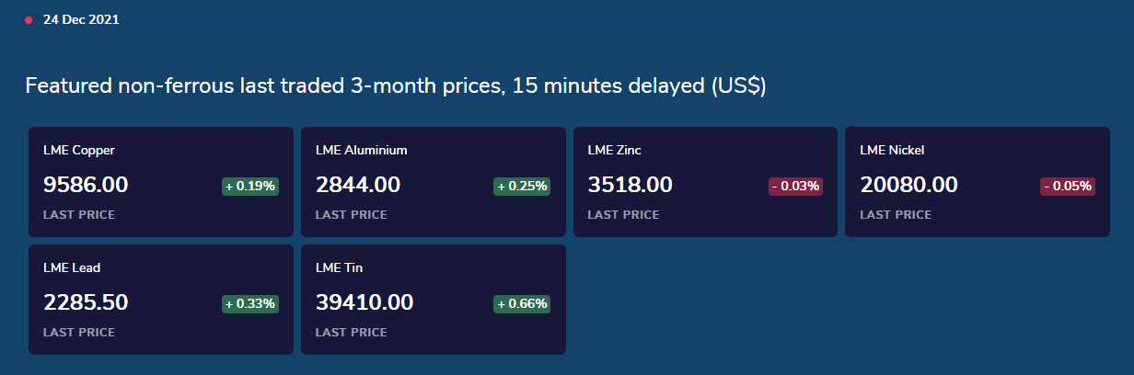1134x375 pixels.
Task: Click the green +0.33% Lead change badge
Action: 250,303
